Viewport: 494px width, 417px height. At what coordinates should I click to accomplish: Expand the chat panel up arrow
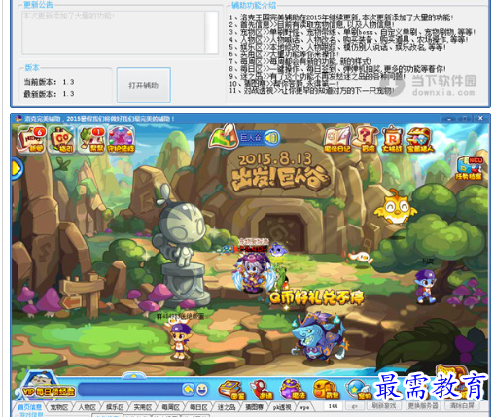coord(133,375)
